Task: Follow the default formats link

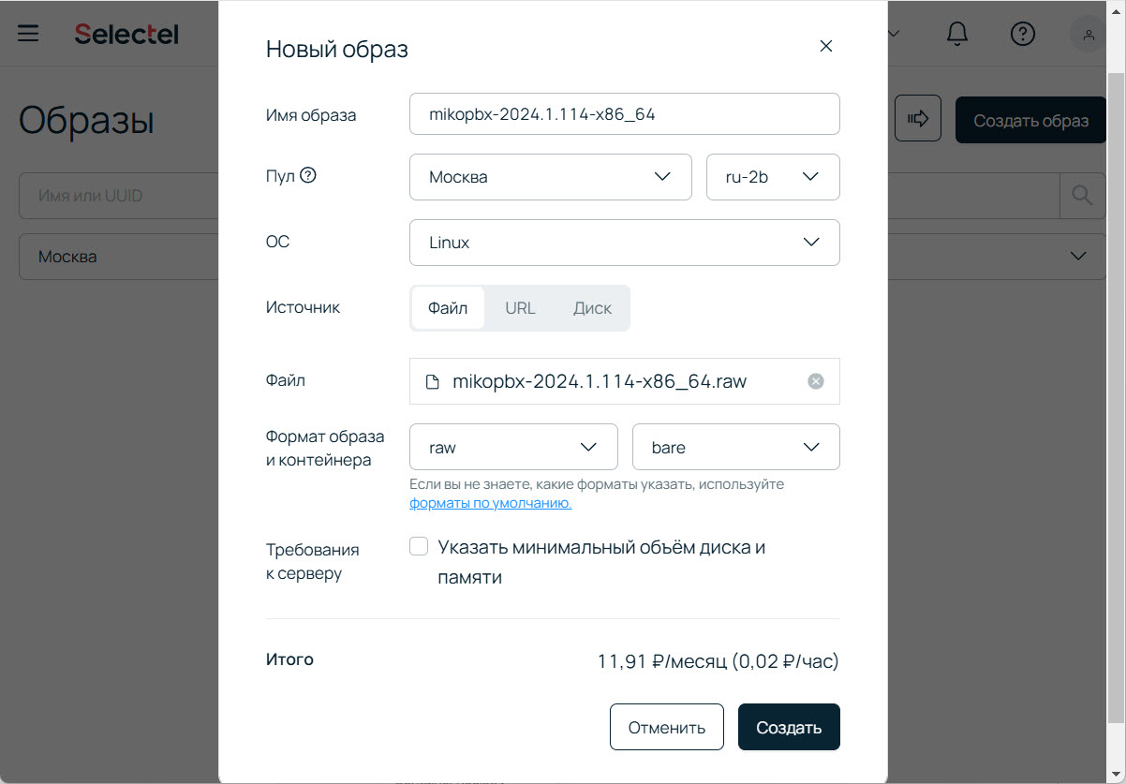Action: pyautogui.click(x=490, y=503)
